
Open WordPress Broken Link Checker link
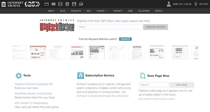coord(33,94)
